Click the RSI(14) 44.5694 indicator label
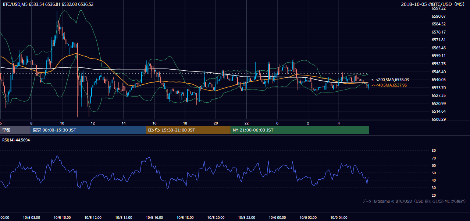470x221 pixels. 16,140
